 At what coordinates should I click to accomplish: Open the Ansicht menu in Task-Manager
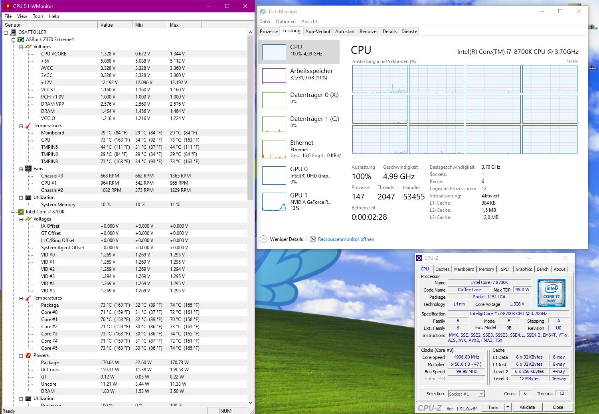[x=309, y=22]
